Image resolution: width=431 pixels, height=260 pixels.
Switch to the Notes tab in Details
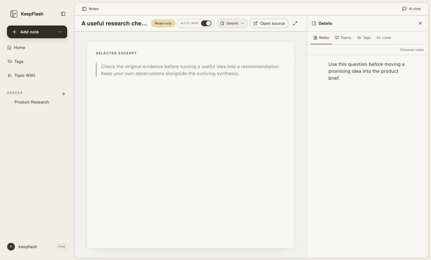[x=321, y=38]
